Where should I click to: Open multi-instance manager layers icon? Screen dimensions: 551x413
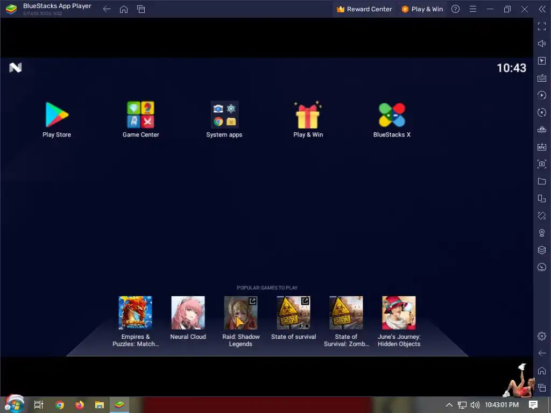tap(542, 250)
